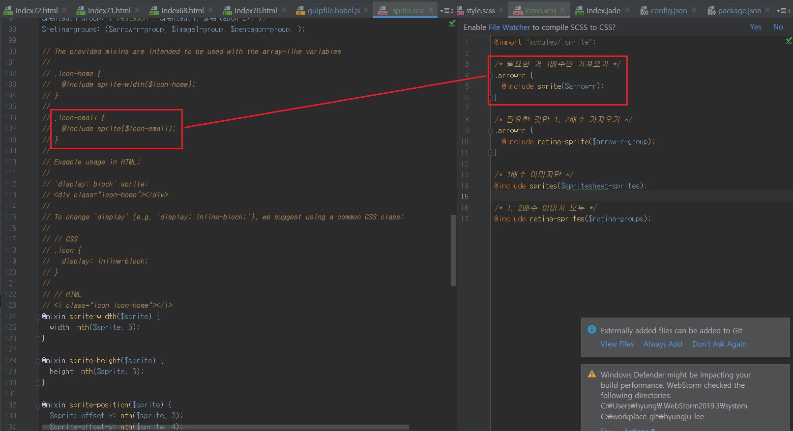Show hidden tabs list in right editor
Screen dimensions: 793x431
(783, 10)
